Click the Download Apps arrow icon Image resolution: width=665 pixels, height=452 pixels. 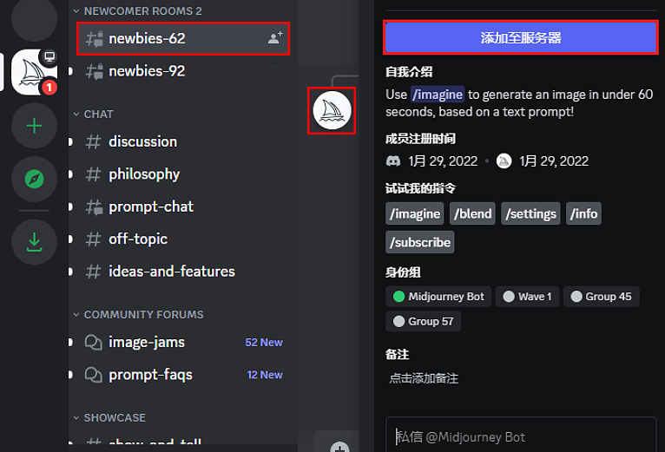(x=34, y=242)
